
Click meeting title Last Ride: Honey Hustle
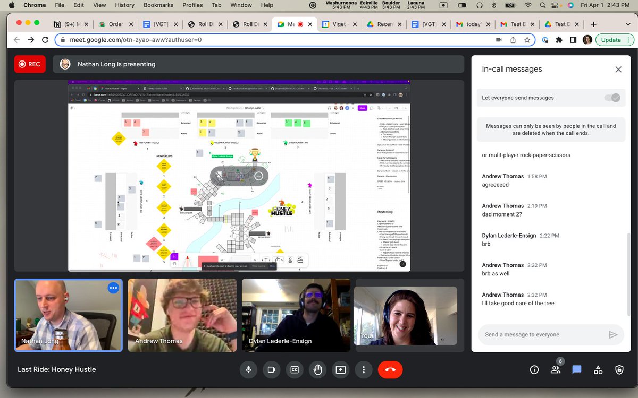coord(57,369)
